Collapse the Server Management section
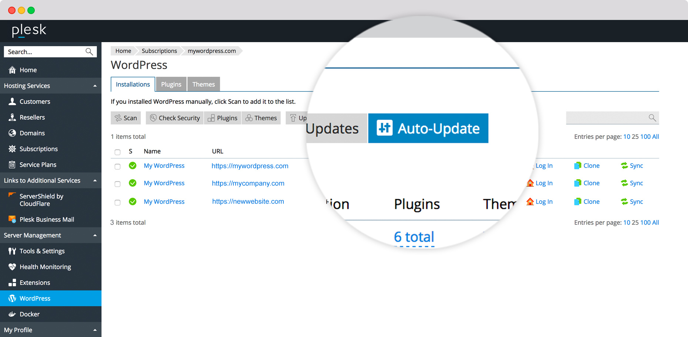 click(95, 235)
